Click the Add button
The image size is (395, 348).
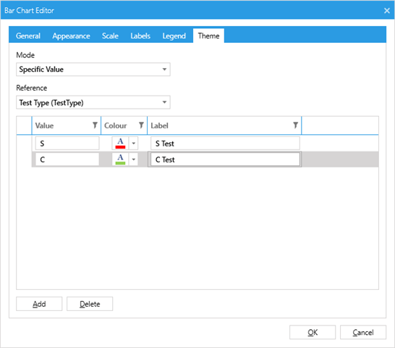39,304
